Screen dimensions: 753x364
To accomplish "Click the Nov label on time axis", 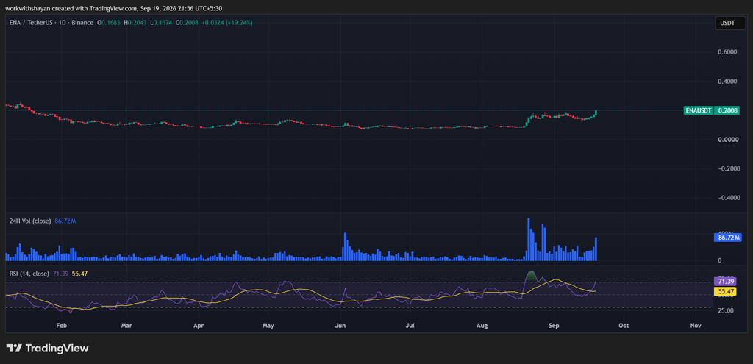I will point(696,326).
